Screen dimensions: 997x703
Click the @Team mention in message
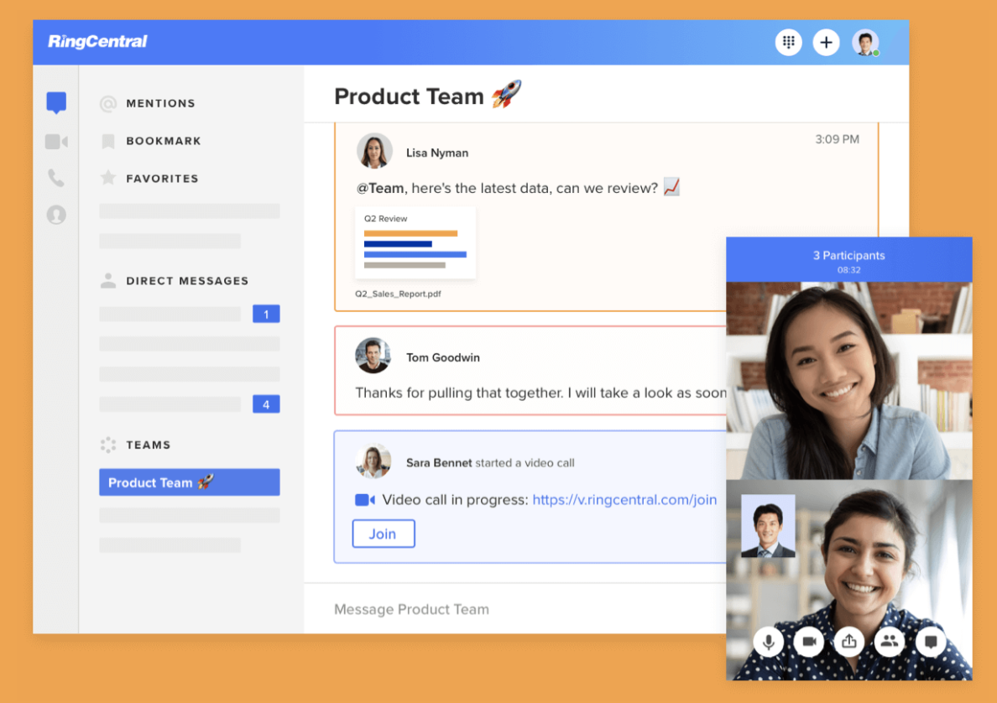pyautogui.click(x=380, y=188)
